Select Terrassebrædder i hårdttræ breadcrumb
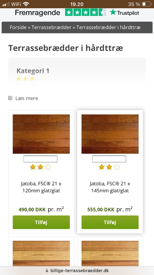This screenshot has height=275, width=154. point(108,27)
